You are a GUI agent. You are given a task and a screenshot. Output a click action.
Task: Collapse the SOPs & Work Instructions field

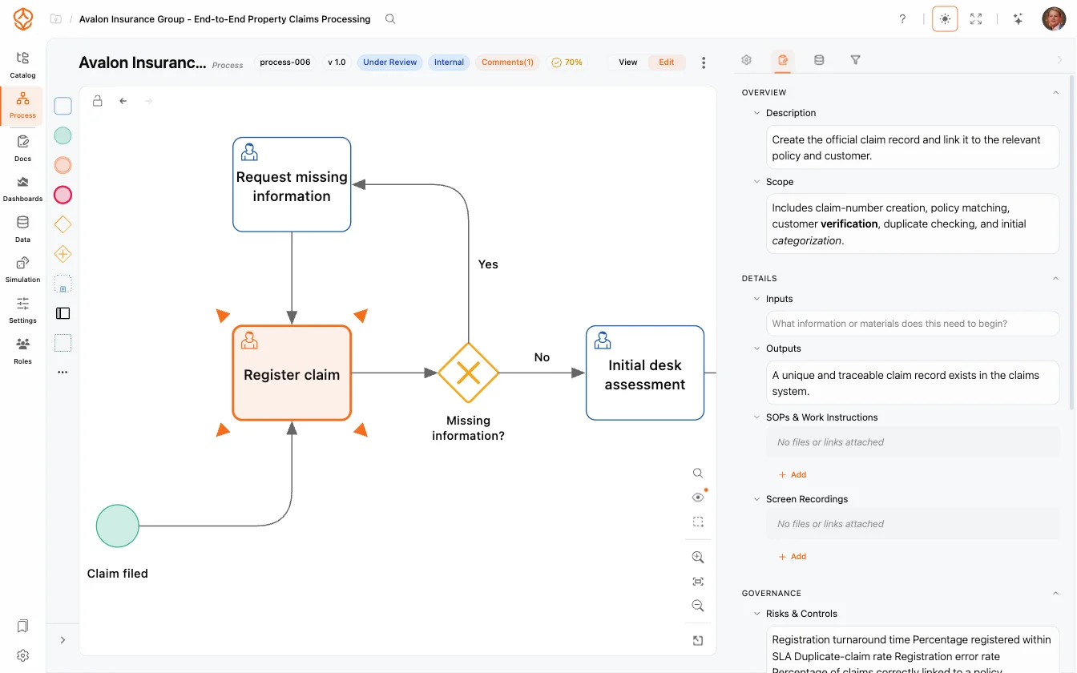point(756,417)
